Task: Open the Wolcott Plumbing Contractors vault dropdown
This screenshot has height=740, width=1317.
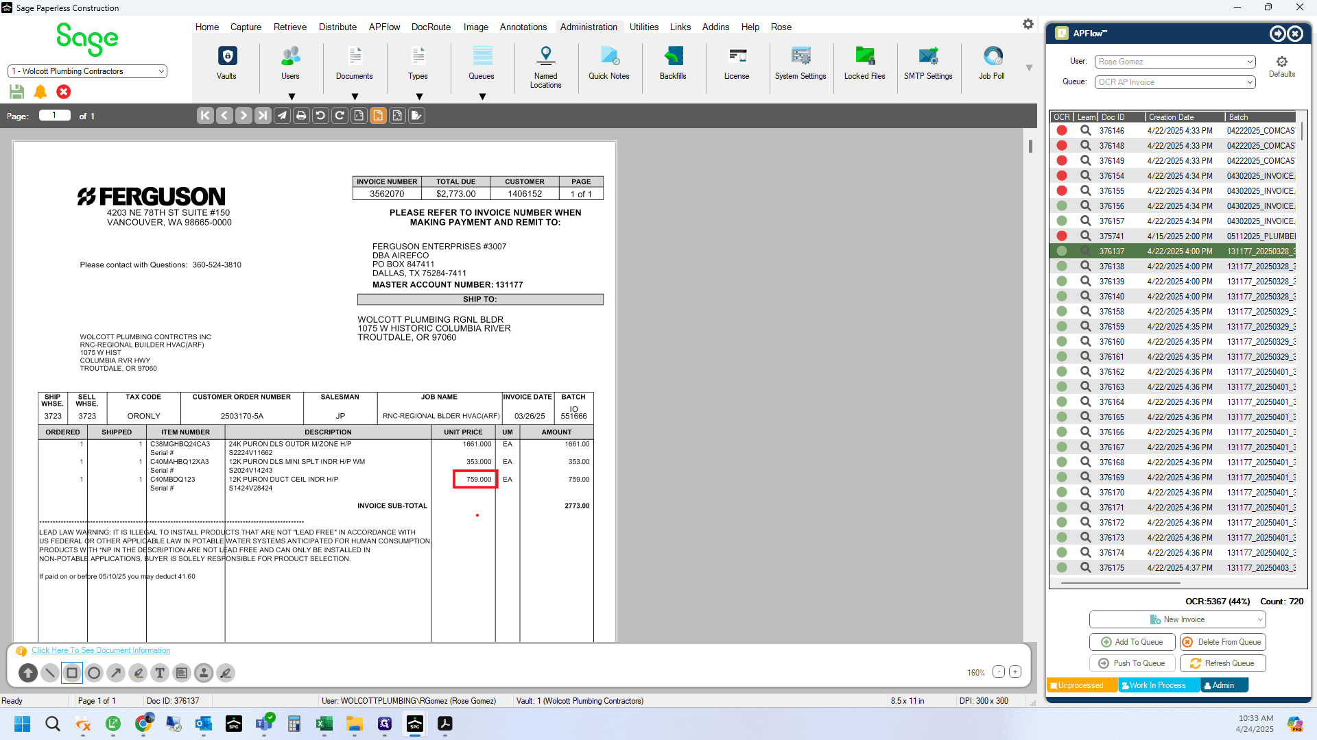Action: click(x=87, y=71)
